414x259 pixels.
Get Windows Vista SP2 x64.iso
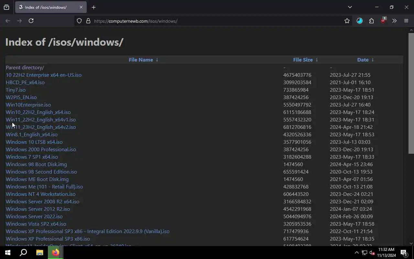click(36, 224)
